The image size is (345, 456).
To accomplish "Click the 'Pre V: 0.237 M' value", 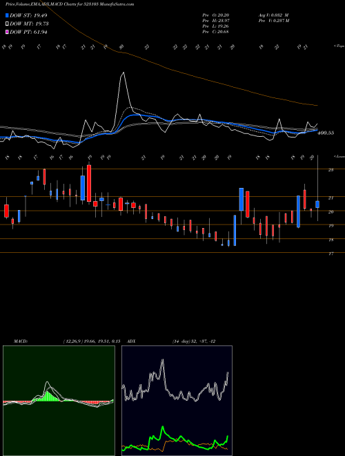I will coord(274,21).
